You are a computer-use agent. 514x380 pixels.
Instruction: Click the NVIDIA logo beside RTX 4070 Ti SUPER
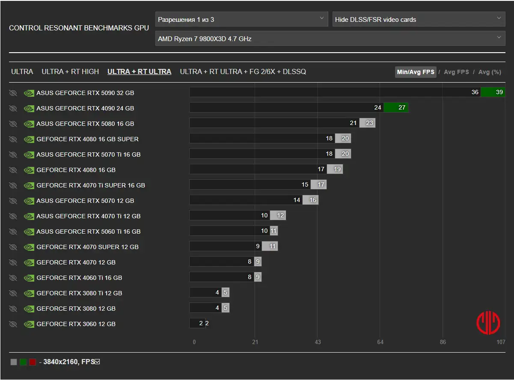(29, 185)
